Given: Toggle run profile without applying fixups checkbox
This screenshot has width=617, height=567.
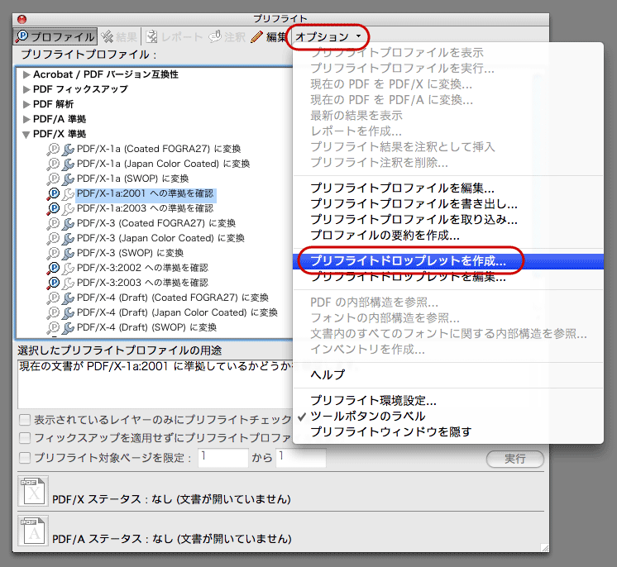Looking at the screenshot, I should coord(26,438).
